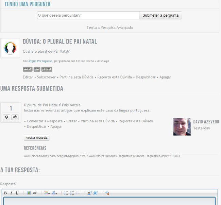Click the horizontal rule icon
Screen dimensions: 221x205
coord(78,193)
